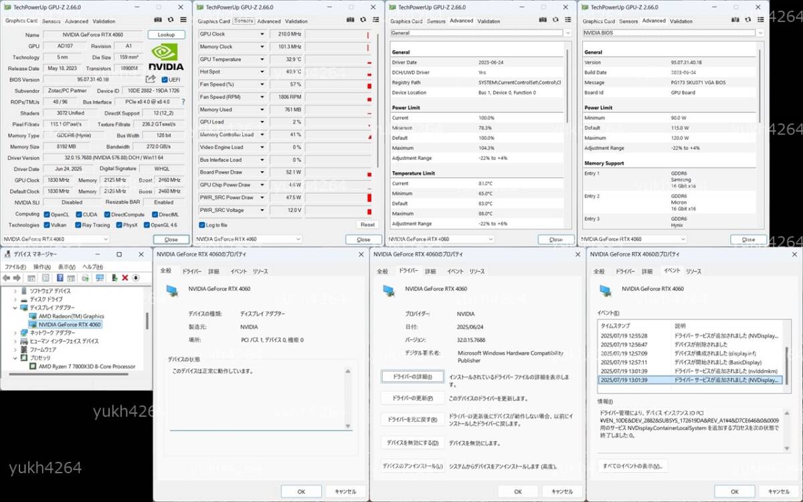Screen dimensions: 803x502
Task: Click the ドライバーを元に戻す button
Action: click(412, 420)
